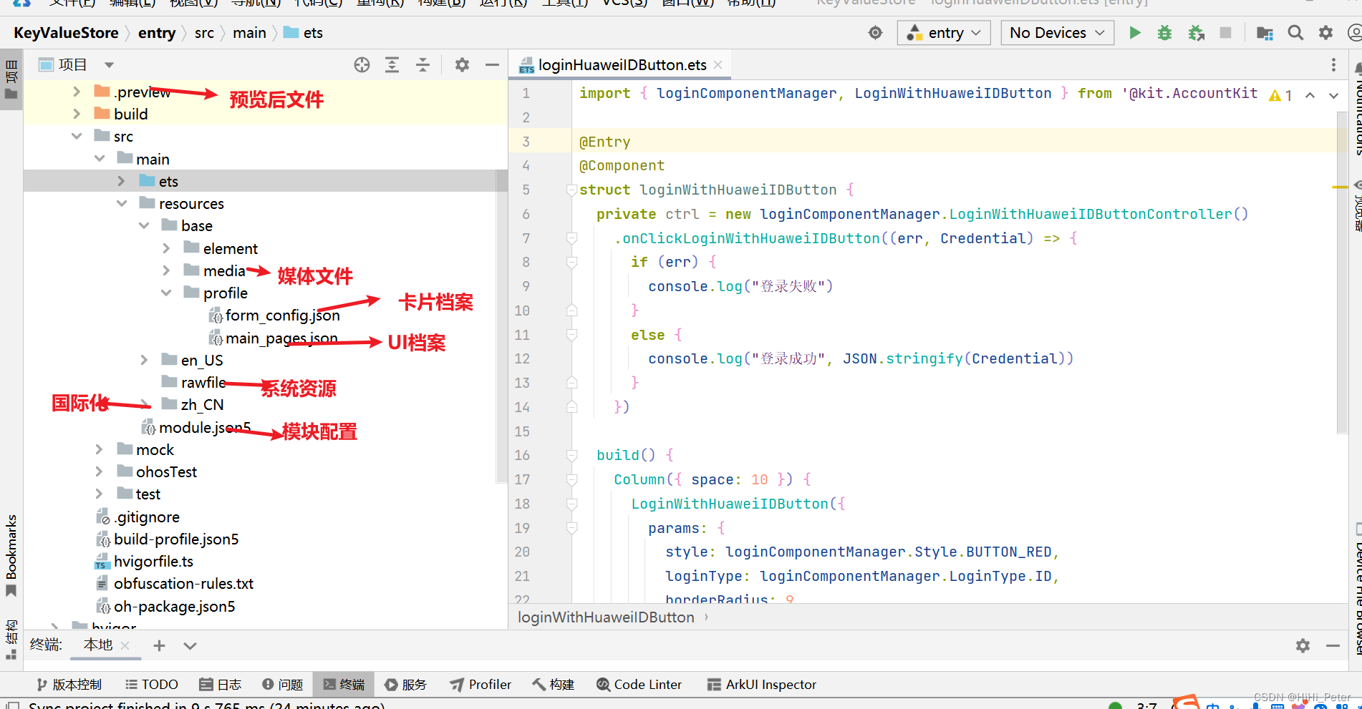Hide the project panel with minus icon
The width and height of the screenshot is (1362, 709).
(492, 65)
